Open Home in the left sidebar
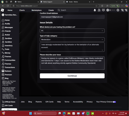Screen dimensions: 129x116 6,20
